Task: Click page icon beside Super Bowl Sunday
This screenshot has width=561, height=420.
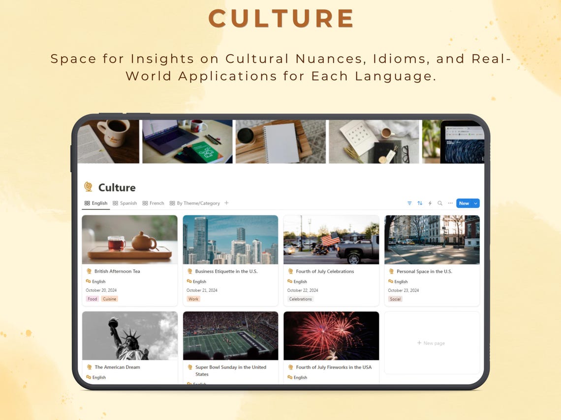Action: click(x=190, y=367)
